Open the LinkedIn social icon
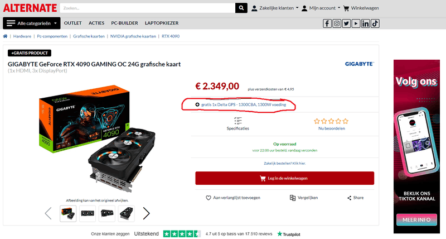The height and width of the screenshot is (239, 446). coord(365,23)
